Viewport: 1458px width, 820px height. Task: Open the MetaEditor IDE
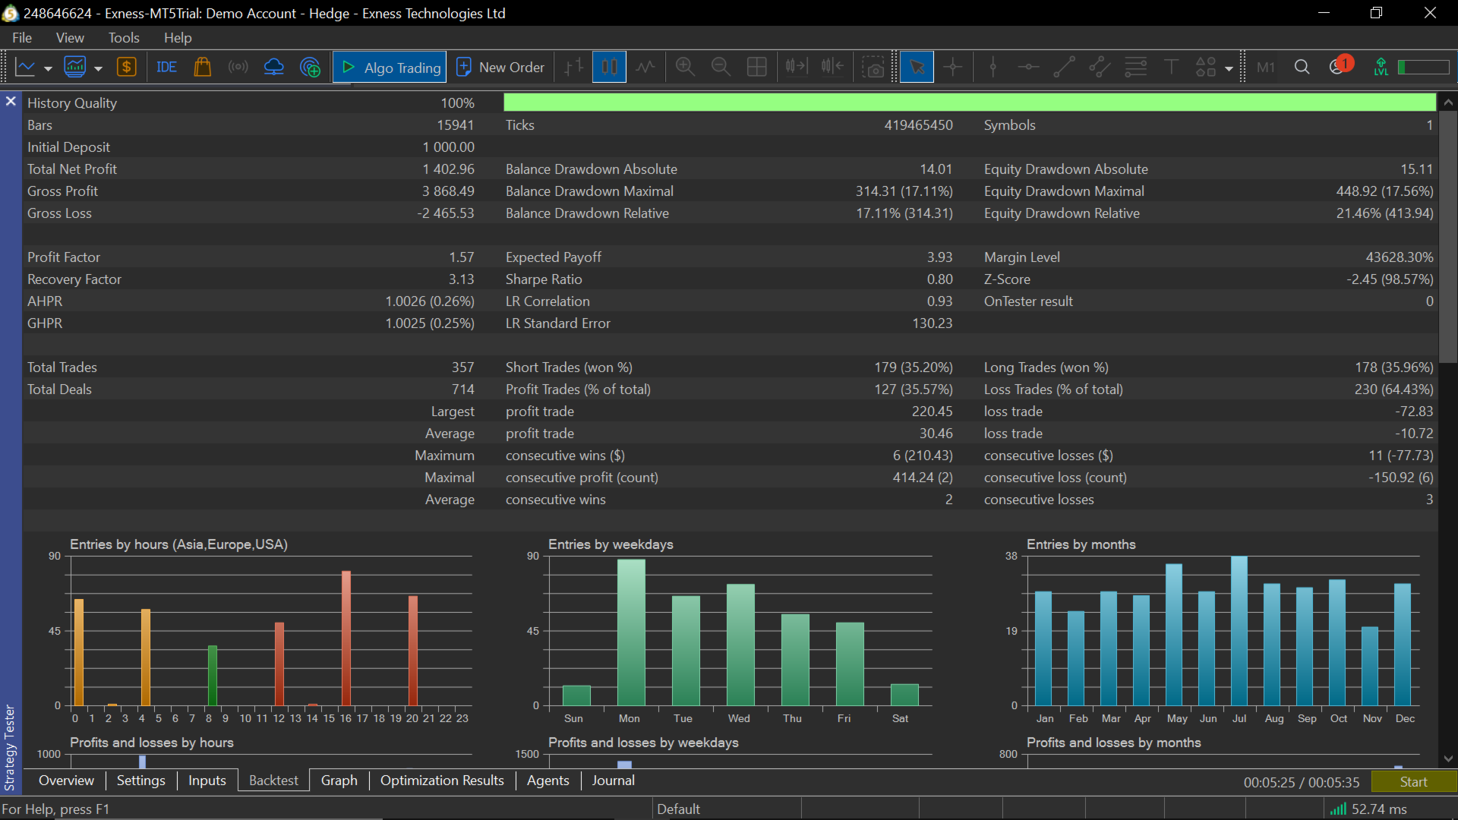click(166, 68)
